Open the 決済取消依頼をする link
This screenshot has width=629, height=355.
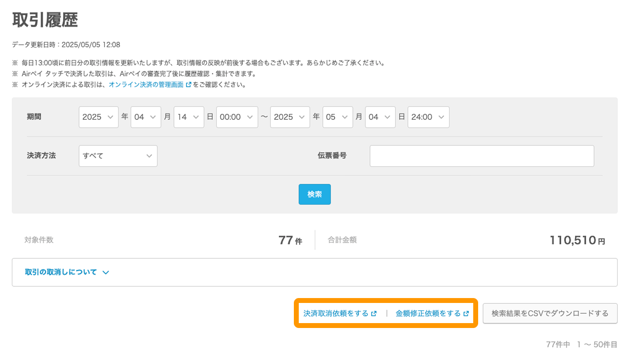tap(336, 313)
